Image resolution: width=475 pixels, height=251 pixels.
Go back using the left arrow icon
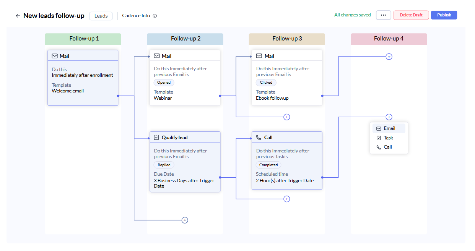[18, 16]
